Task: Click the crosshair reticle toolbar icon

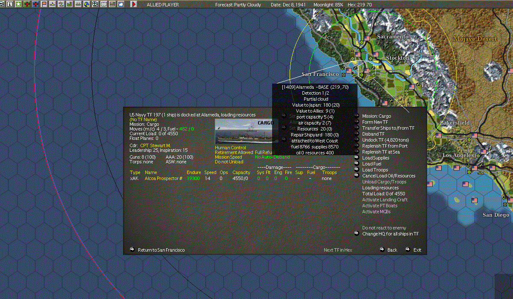Action: (95, 4)
